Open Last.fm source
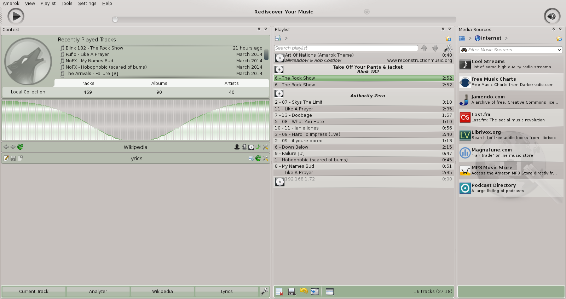The image size is (566, 299). point(511,117)
